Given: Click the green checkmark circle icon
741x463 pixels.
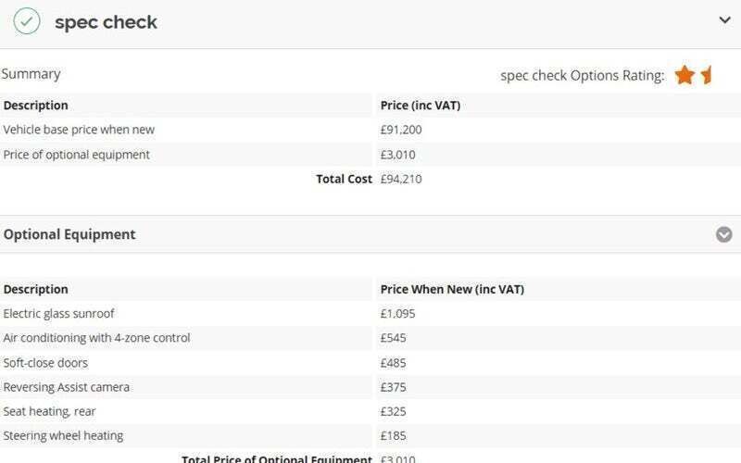Looking at the screenshot, I should coord(27,20).
